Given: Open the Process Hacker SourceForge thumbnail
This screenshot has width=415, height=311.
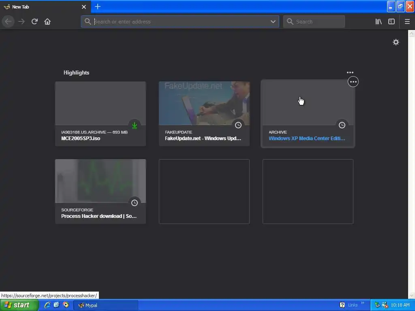Looking at the screenshot, I should [101, 181].
